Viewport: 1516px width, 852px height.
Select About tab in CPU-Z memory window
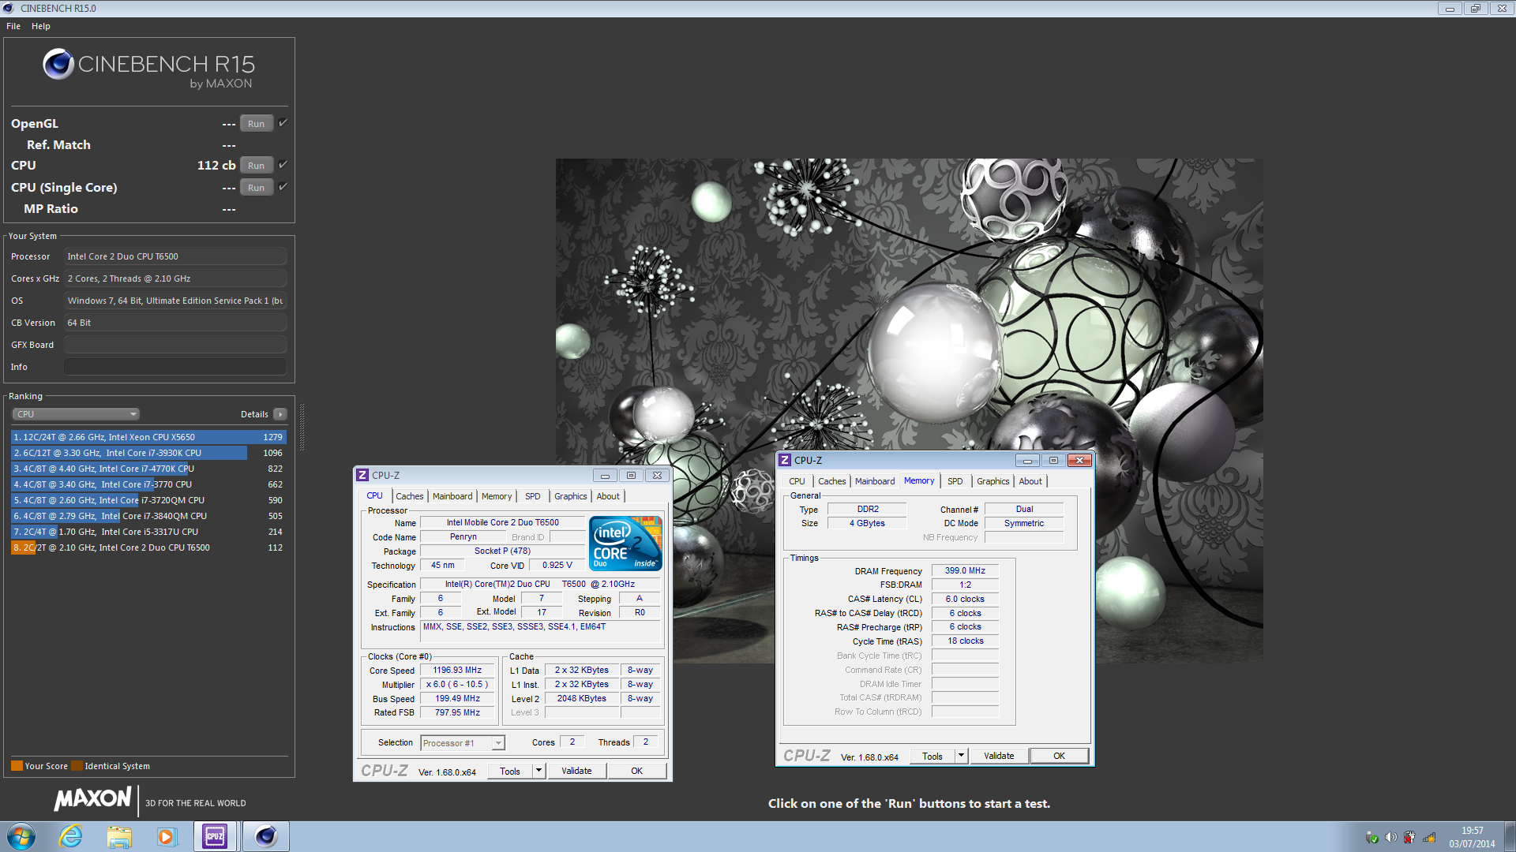[x=1030, y=481]
